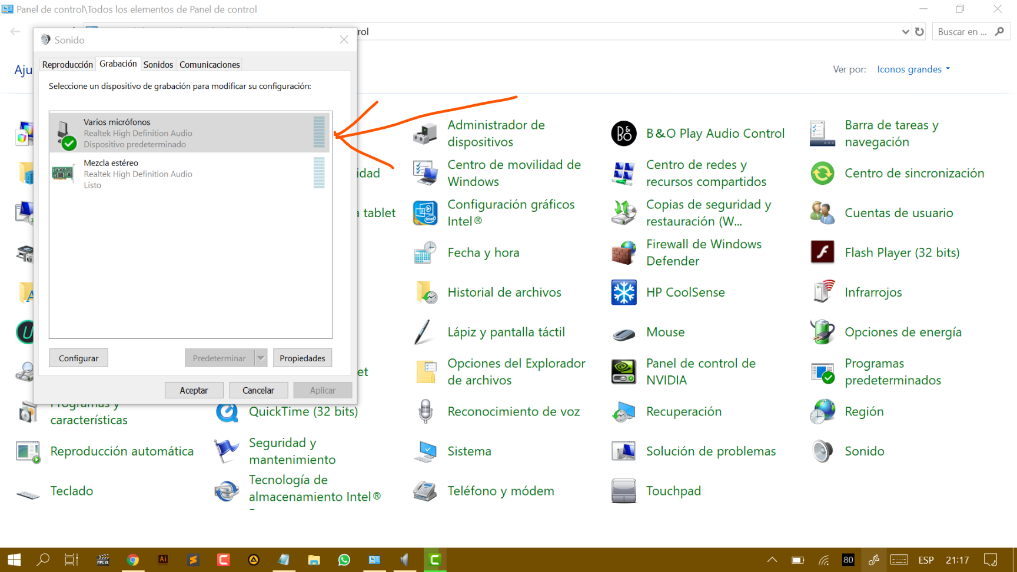Open the Panel de control de NVIDIA icon

(623, 371)
